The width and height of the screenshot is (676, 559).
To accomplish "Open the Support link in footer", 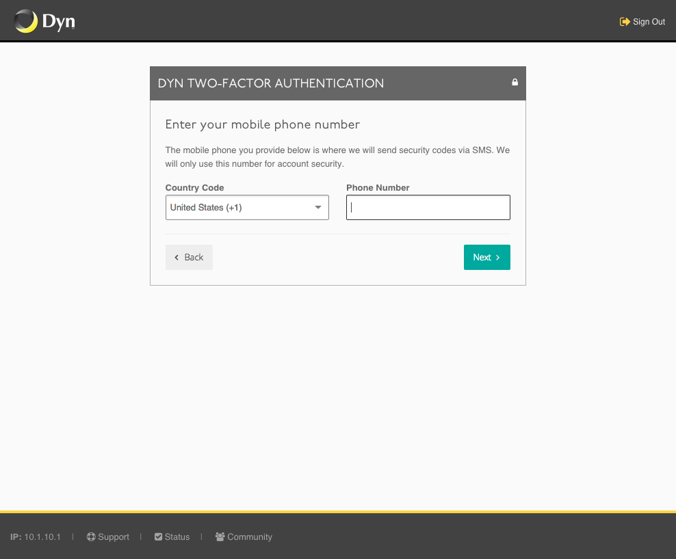I will coord(108,536).
